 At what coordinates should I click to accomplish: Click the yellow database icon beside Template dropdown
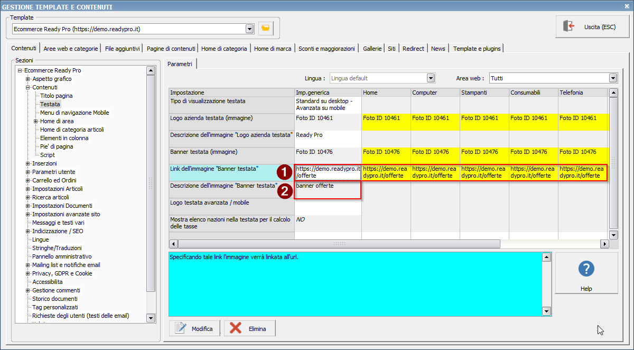pos(266,29)
